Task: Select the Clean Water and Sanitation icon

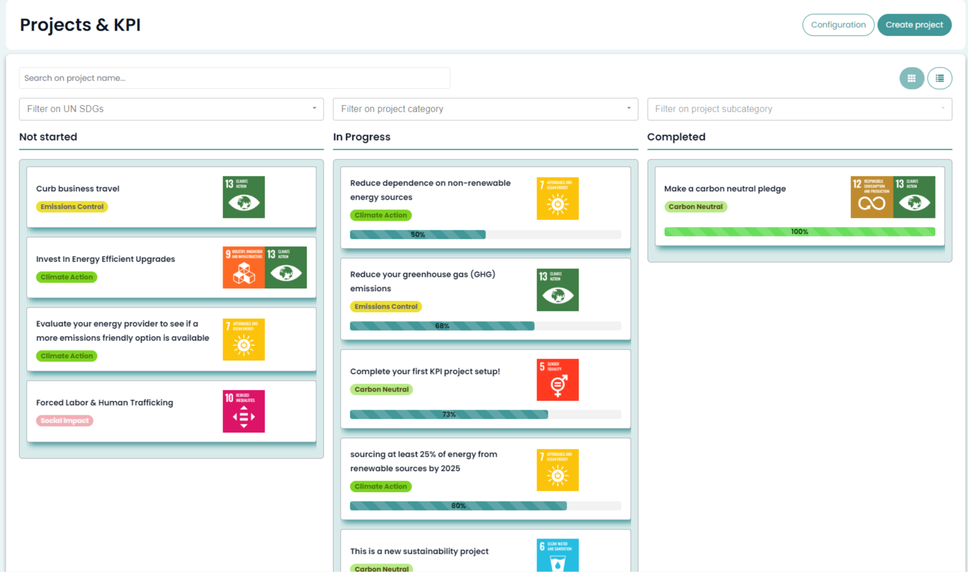Action: 558,555
